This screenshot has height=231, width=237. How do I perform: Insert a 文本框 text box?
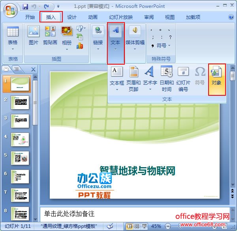pyautogui.click(x=117, y=76)
